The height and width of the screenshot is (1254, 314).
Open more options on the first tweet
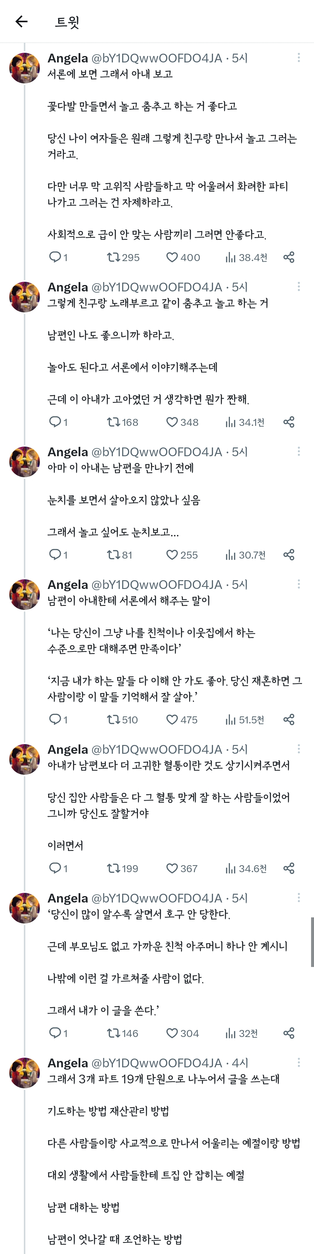click(299, 57)
